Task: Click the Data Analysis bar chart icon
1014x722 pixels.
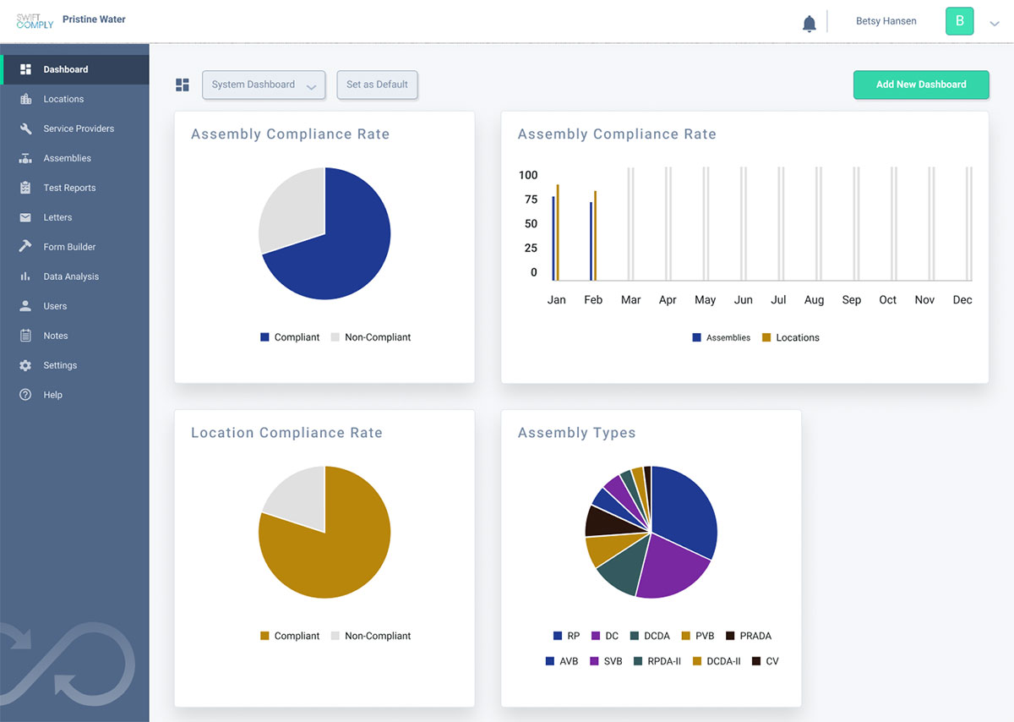Action: click(x=25, y=276)
